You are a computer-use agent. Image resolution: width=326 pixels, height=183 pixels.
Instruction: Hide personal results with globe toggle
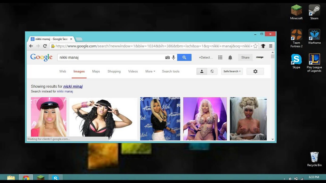pyautogui.click(x=212, y=71)
